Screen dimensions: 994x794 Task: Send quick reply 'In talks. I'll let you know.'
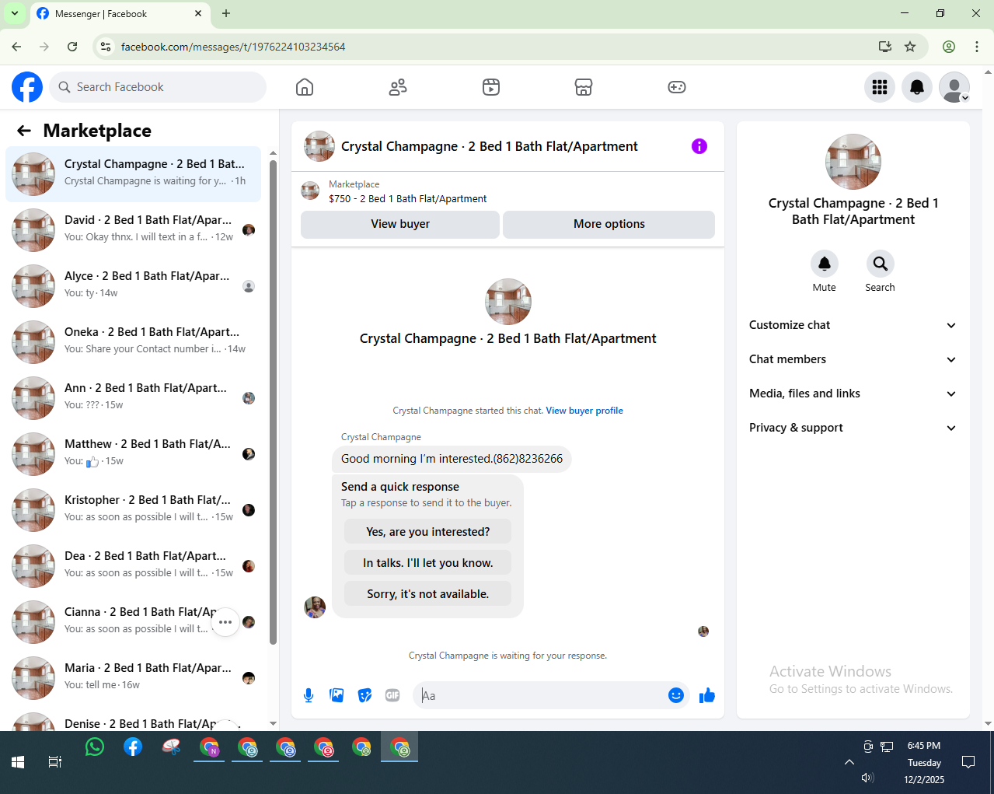pos(428,563)
